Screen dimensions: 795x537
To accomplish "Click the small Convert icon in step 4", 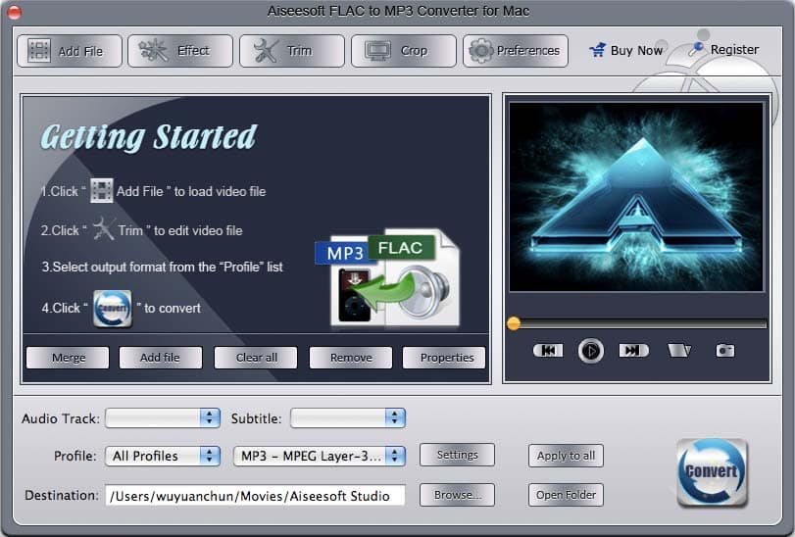I will pos(112,308).
